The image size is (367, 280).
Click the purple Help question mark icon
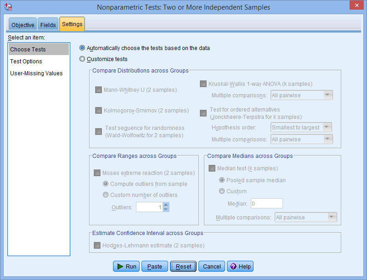[233, 266]
